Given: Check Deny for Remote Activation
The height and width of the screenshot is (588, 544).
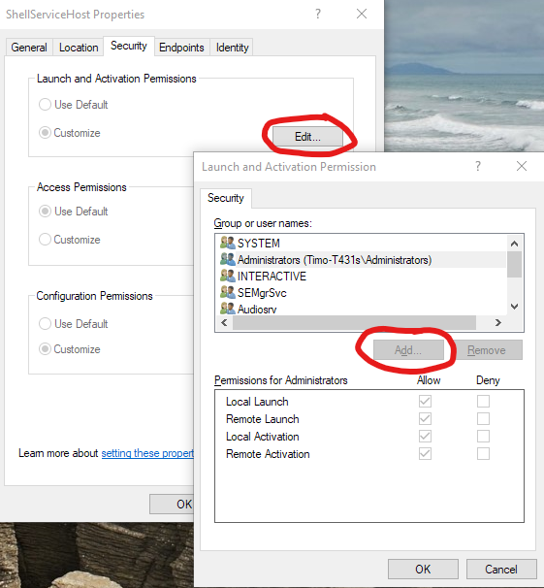Looking at the screenshot, I should click(x=483, y=454).
